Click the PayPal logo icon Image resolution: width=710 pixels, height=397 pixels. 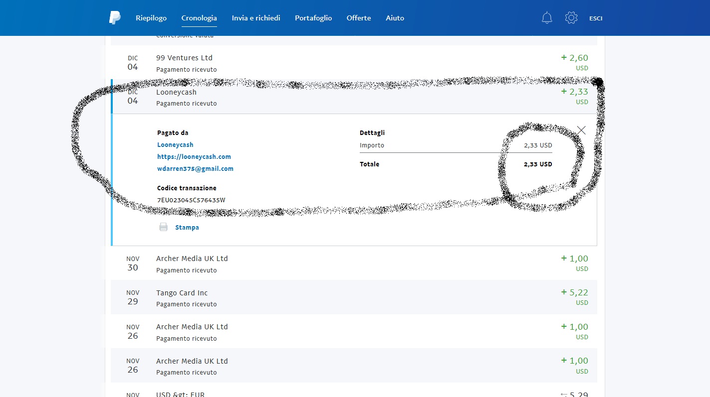115,17
